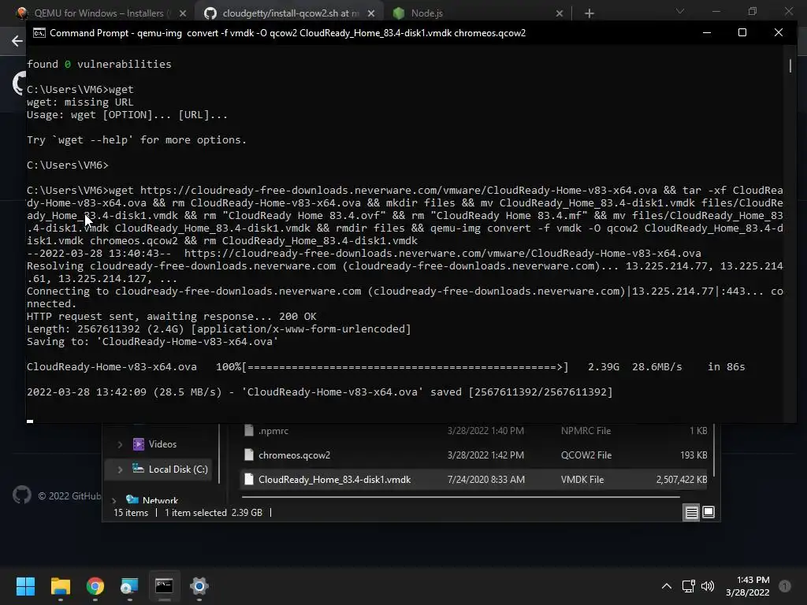The width and height of the screenshot is (807, 605).
Task: Click '1 KB' size of .npmrc
Action: [698, 431]
